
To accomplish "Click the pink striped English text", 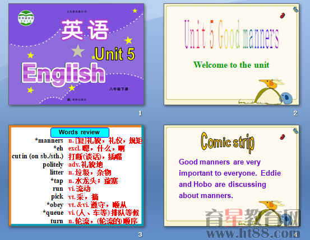I will coord(63,74).
